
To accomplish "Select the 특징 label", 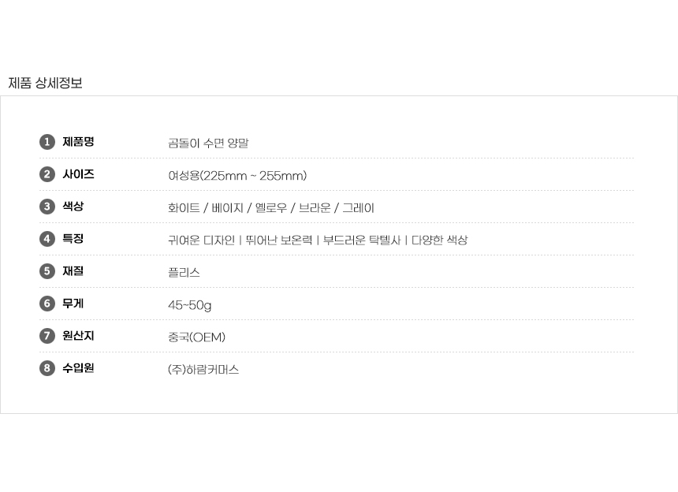I will point(73,239).
